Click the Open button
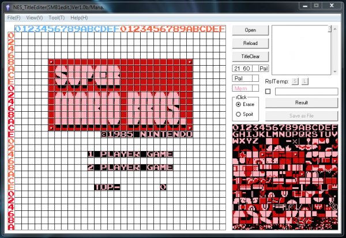Image resolution: width=346 pixels, height=238 pixels. [250, 30]
